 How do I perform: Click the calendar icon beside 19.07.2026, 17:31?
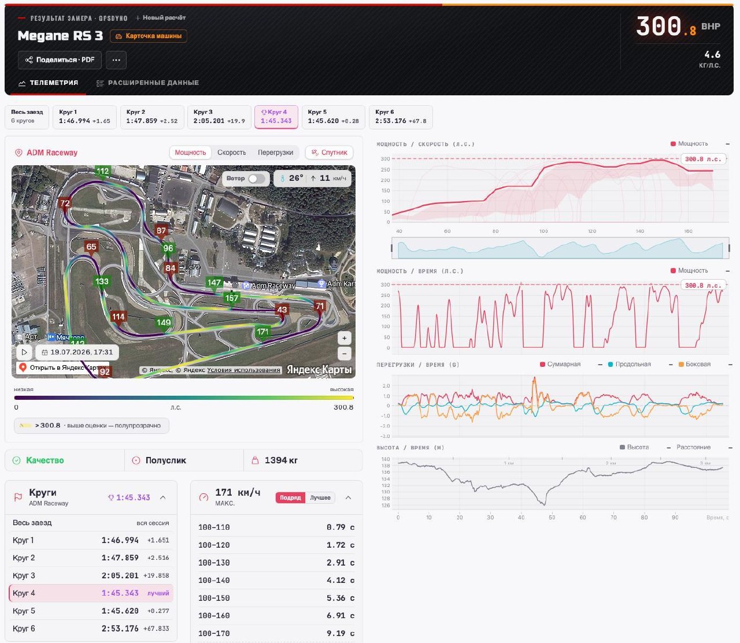(45, 352)
